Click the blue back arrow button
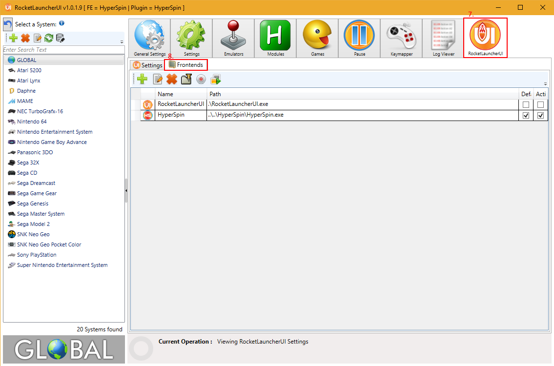The image size is (554, 366). coord(8,24)
